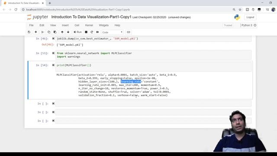Open the Widgets menu
This screenshot has width=277, height=156.
[x=104, y=25]
